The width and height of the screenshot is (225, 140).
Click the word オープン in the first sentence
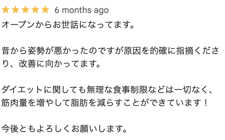tap(18, 25)
